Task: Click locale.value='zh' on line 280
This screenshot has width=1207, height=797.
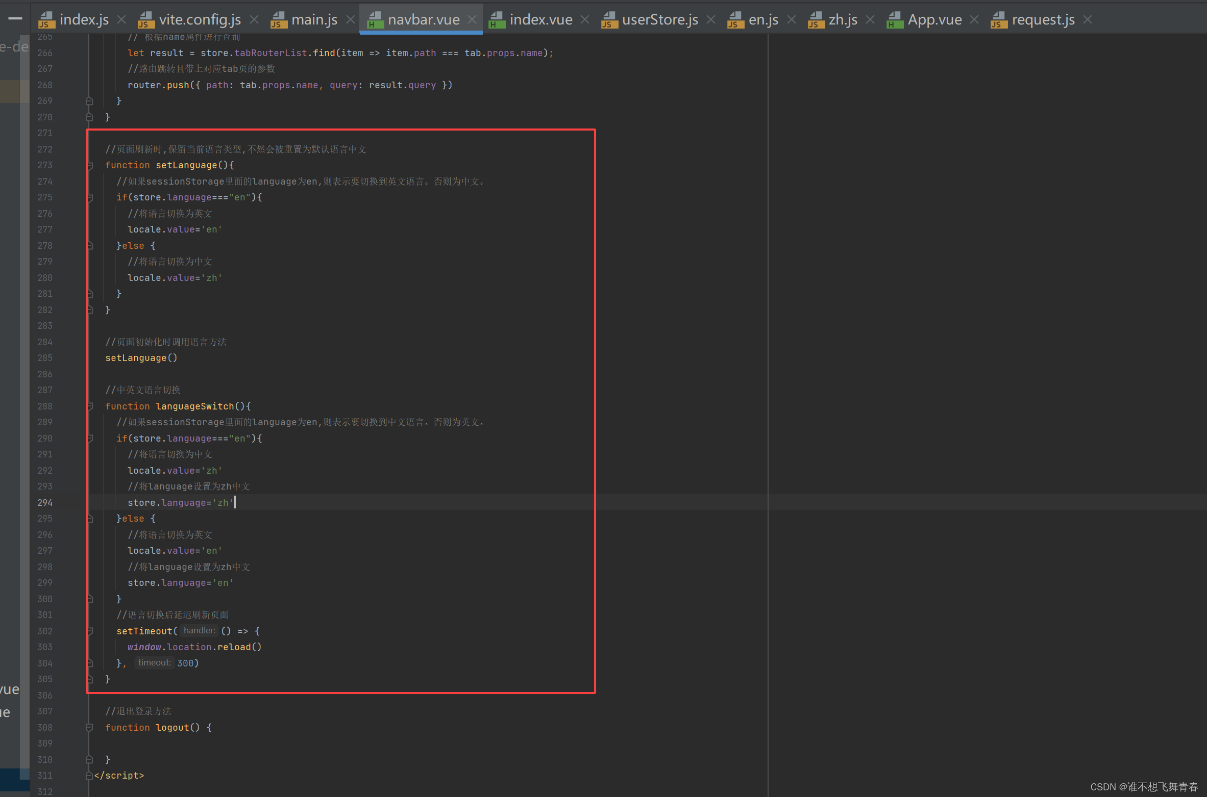Action: [x=175, y=278]
